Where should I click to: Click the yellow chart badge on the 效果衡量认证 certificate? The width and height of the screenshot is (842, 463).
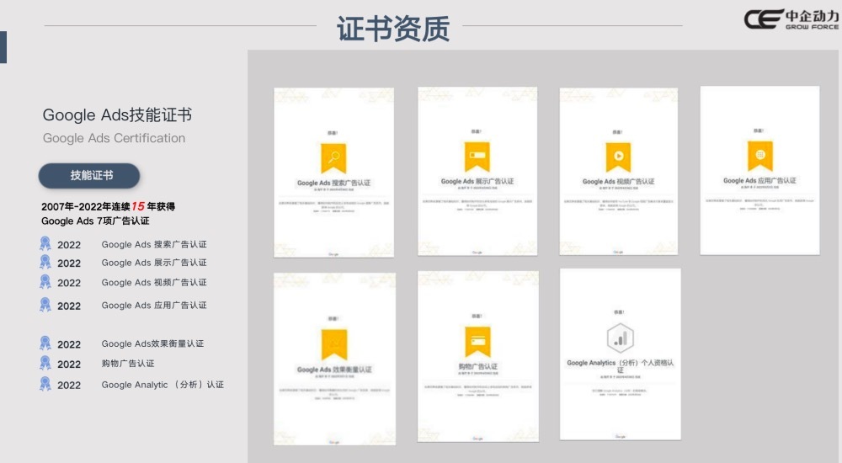pos(334,344)
